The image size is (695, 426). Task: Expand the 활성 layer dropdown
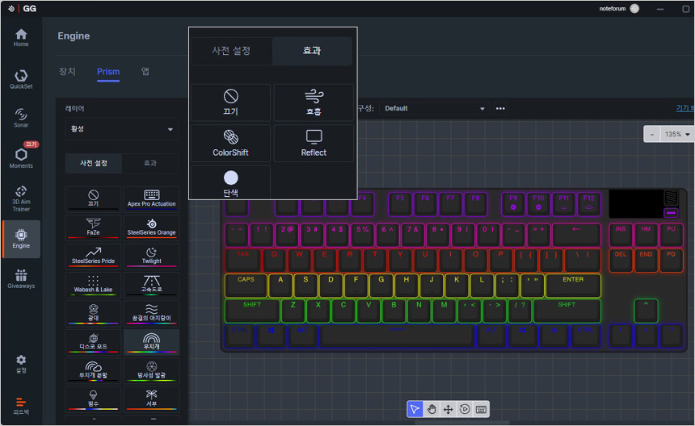[122, 129]
